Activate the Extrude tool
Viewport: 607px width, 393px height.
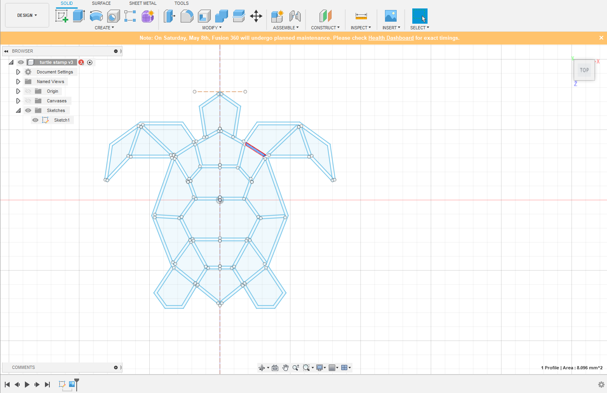tap(79, 16)
